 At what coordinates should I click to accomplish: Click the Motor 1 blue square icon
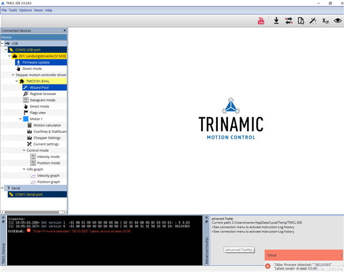pyautogui.click(x=26, y=119)
